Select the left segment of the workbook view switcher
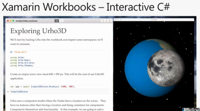200x111 pixels. [57, 21]
